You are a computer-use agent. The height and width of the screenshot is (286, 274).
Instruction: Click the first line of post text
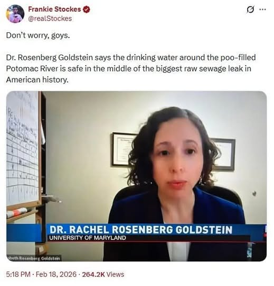tap(38, 35)
